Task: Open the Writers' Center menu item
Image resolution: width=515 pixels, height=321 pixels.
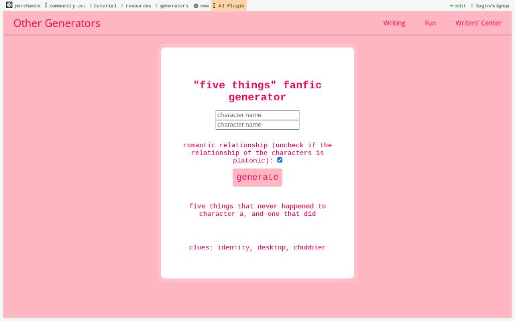Action: click(478, 23)
